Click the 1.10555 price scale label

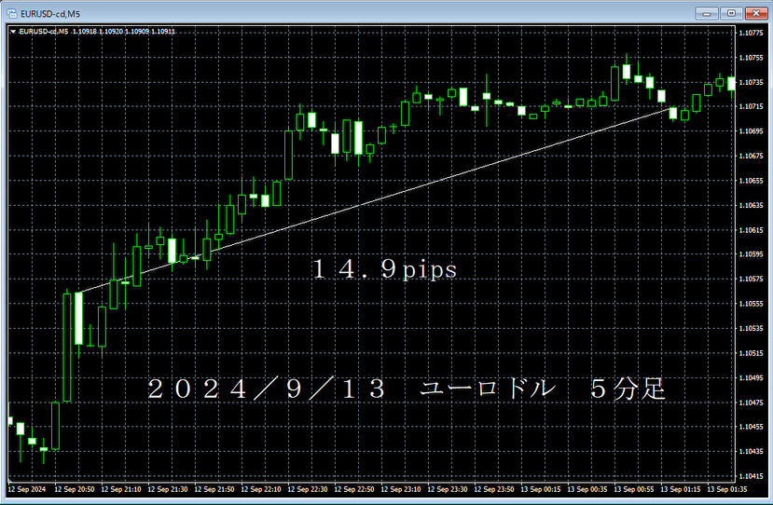[752, 304]
